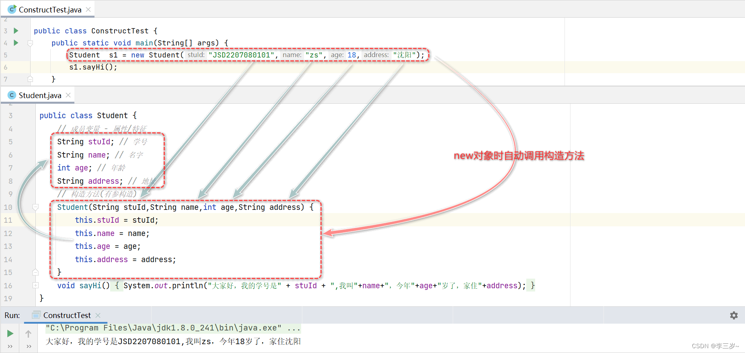This screenshot has width=745, height=353.
Task: Rerun ConstructTest with green play button
Action: point(10,333)
